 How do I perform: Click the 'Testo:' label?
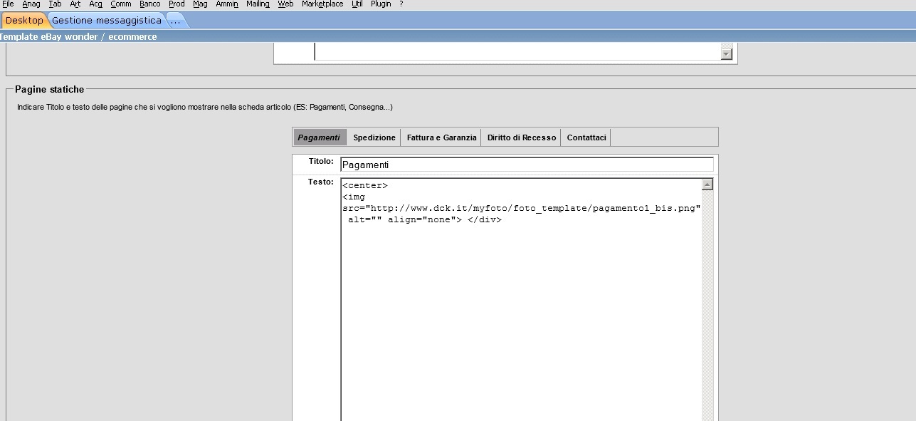[321, 182]
